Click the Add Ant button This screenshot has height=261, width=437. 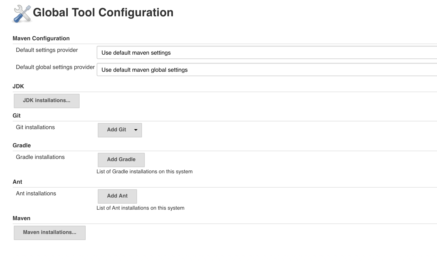pos(117,196)
